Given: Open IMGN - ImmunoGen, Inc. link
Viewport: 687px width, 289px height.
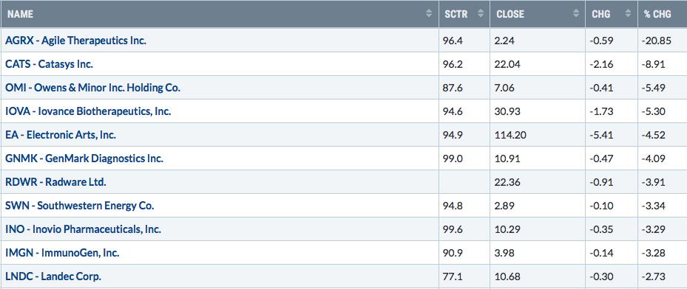Looking at the screenshot, I should (x=62, y=253).
